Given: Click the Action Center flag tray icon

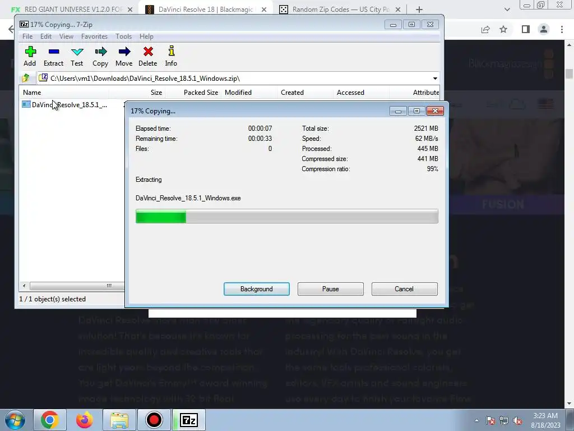Looking at the screenshot, I should pyautogui.click(x=490, y=420).
